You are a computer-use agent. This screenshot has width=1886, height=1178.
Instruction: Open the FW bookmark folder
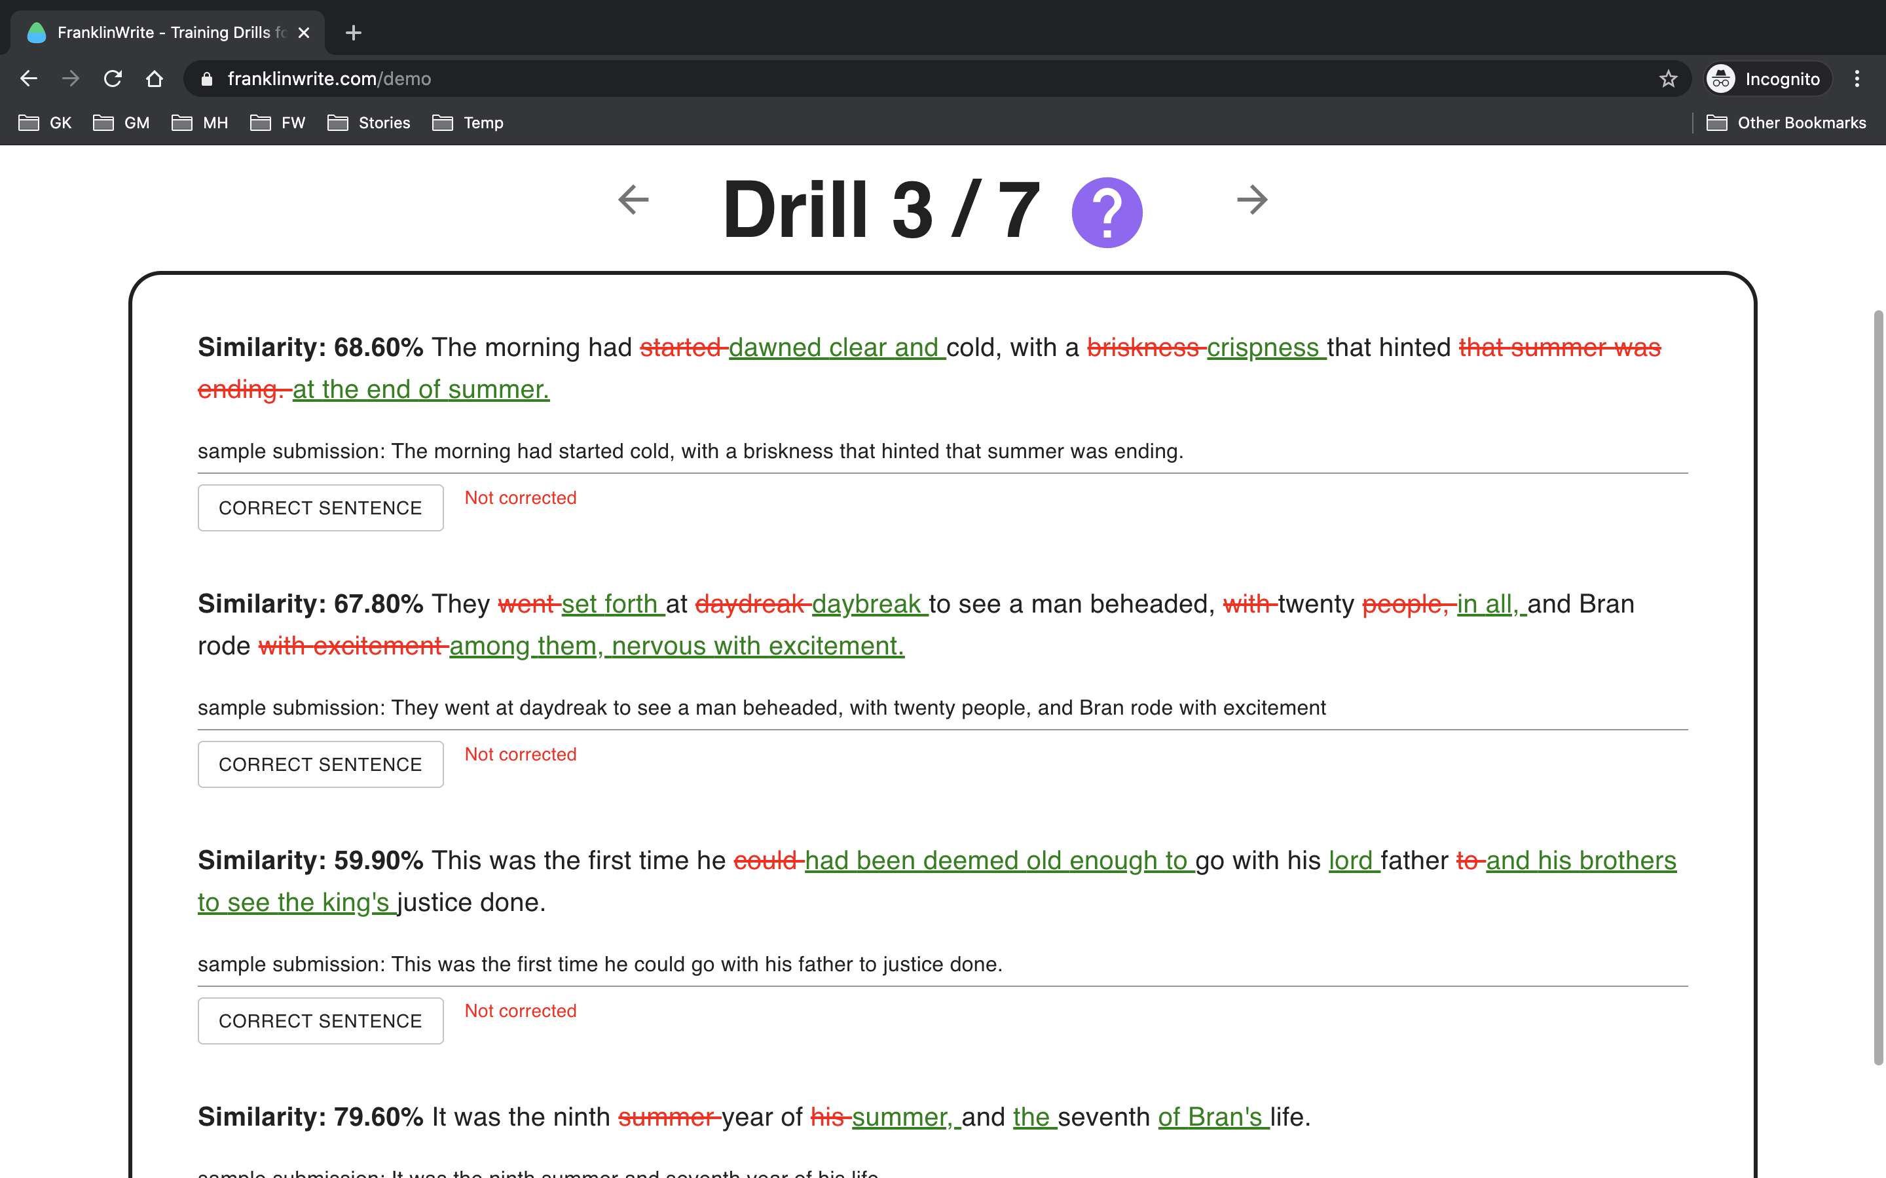click(278, 123)
